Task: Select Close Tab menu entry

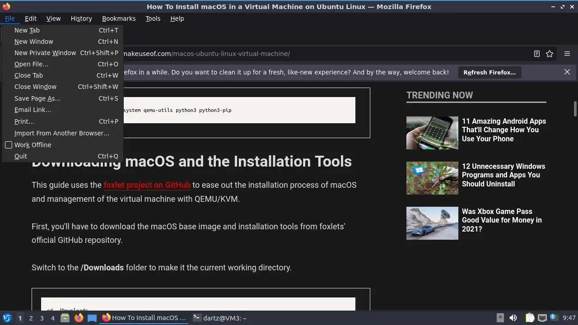Action: [x=63, y=75]
